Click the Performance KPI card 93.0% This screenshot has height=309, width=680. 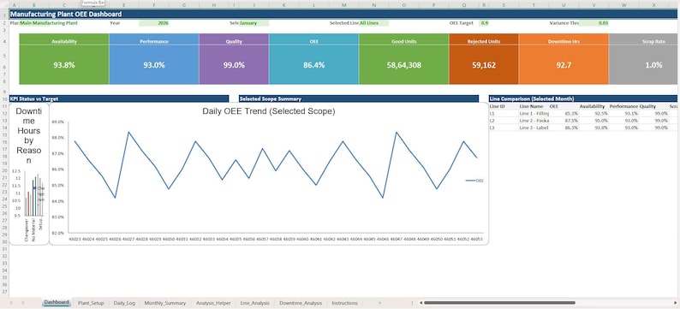pos(154,59)
